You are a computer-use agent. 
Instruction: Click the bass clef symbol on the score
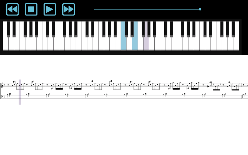2,96
